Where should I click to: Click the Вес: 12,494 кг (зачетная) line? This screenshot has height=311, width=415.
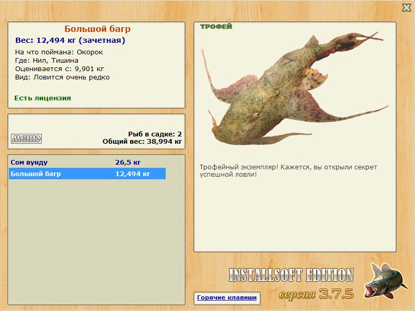point(70,40)
